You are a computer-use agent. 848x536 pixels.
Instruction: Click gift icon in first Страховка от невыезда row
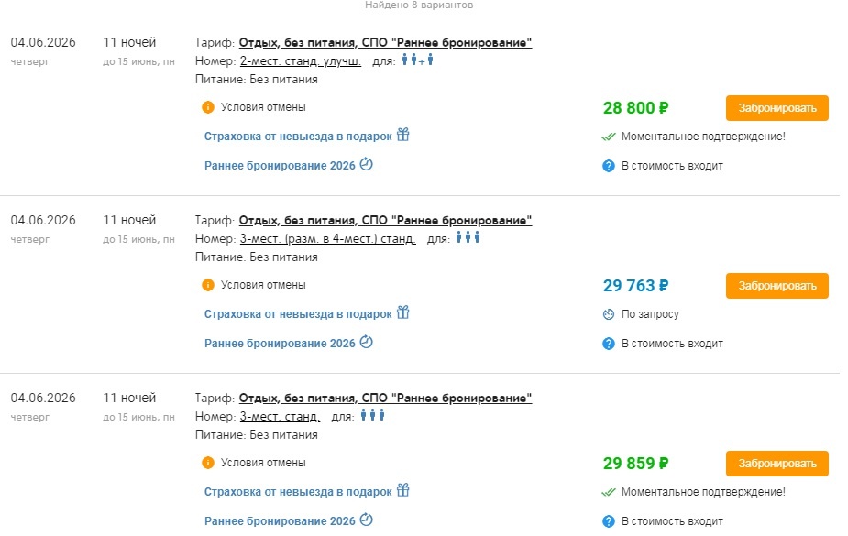point(402,135)
